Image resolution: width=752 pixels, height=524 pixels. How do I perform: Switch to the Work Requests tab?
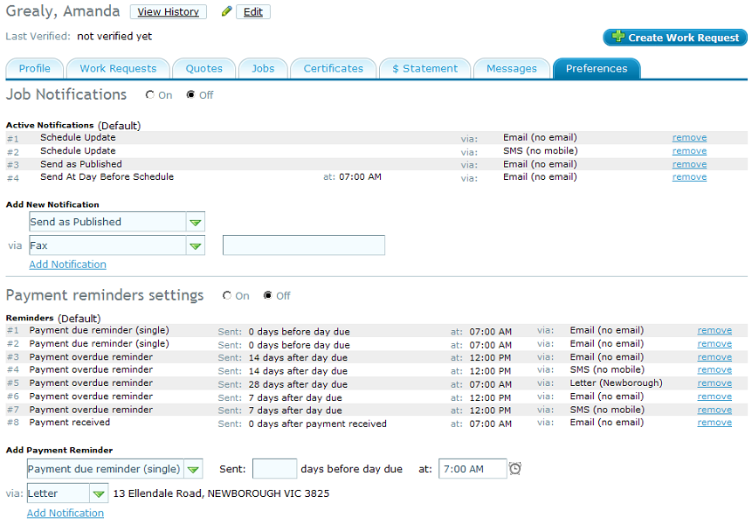coord(118,68)
